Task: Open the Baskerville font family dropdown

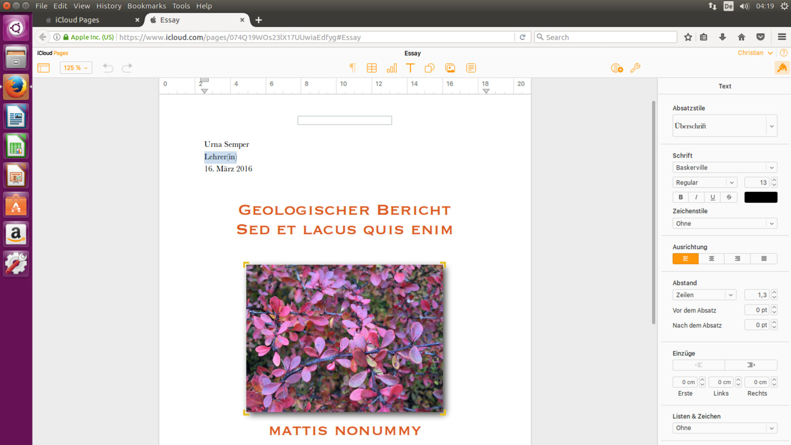Action: (724, 167)
